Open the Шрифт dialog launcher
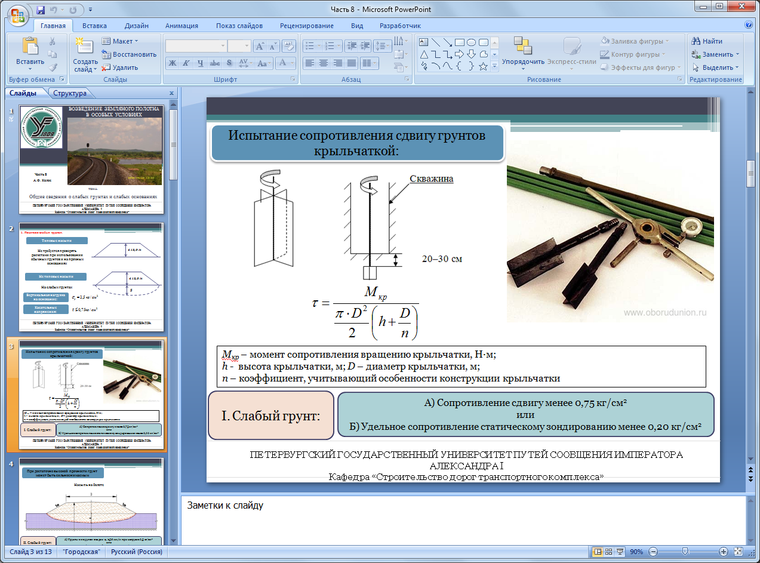The height and width of the screenshot is (563, 760). point(293,79)
